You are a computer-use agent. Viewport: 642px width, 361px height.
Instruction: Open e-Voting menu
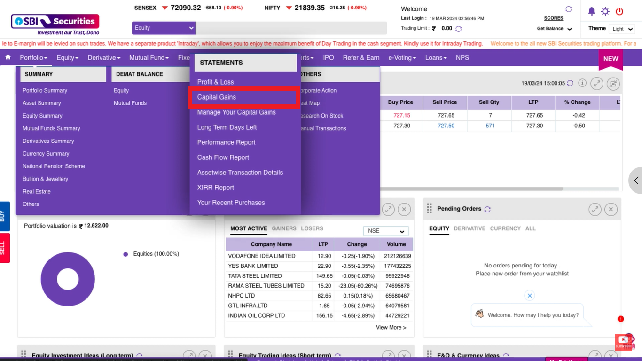click(x=402, y=58)
